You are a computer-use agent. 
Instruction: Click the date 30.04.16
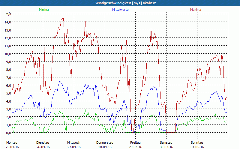point(166,147)
